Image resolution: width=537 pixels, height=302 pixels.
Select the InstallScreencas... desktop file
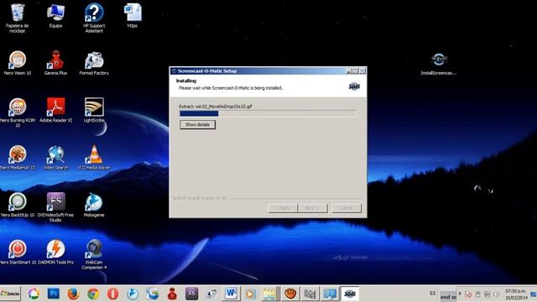pyautogui.click(x=439, y=64)
